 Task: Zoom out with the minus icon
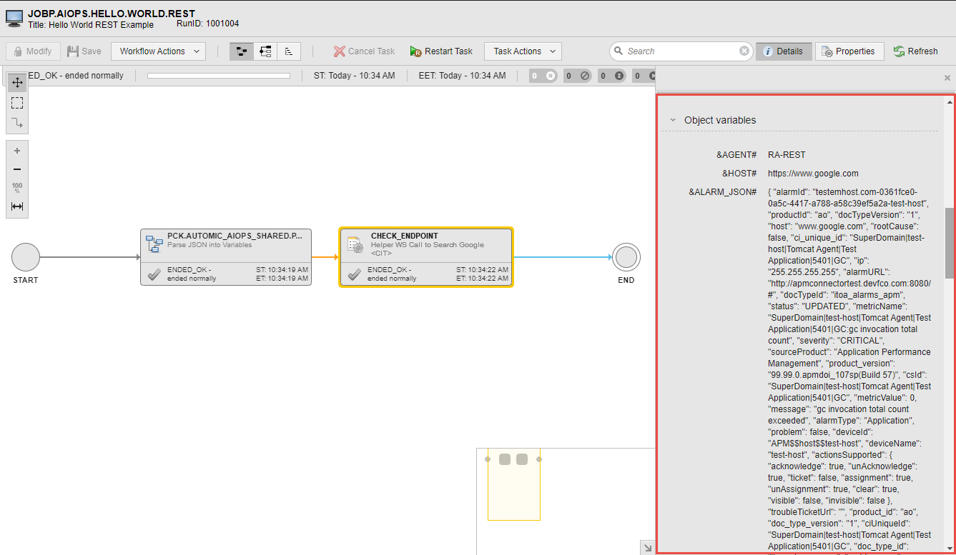17,169
